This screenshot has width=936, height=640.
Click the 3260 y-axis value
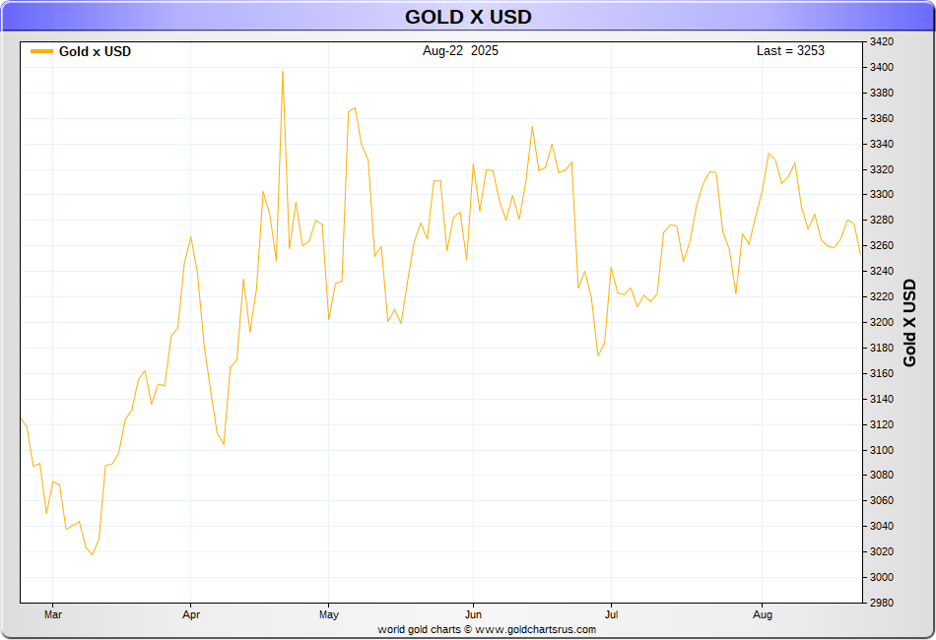tap(881, 246)
